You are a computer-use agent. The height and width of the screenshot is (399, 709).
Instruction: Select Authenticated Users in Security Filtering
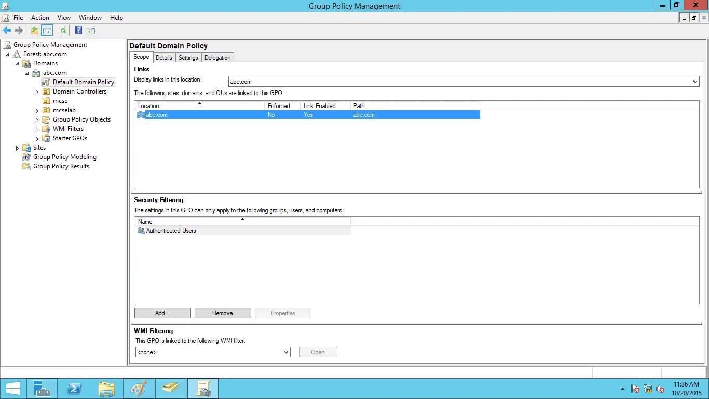171,230
